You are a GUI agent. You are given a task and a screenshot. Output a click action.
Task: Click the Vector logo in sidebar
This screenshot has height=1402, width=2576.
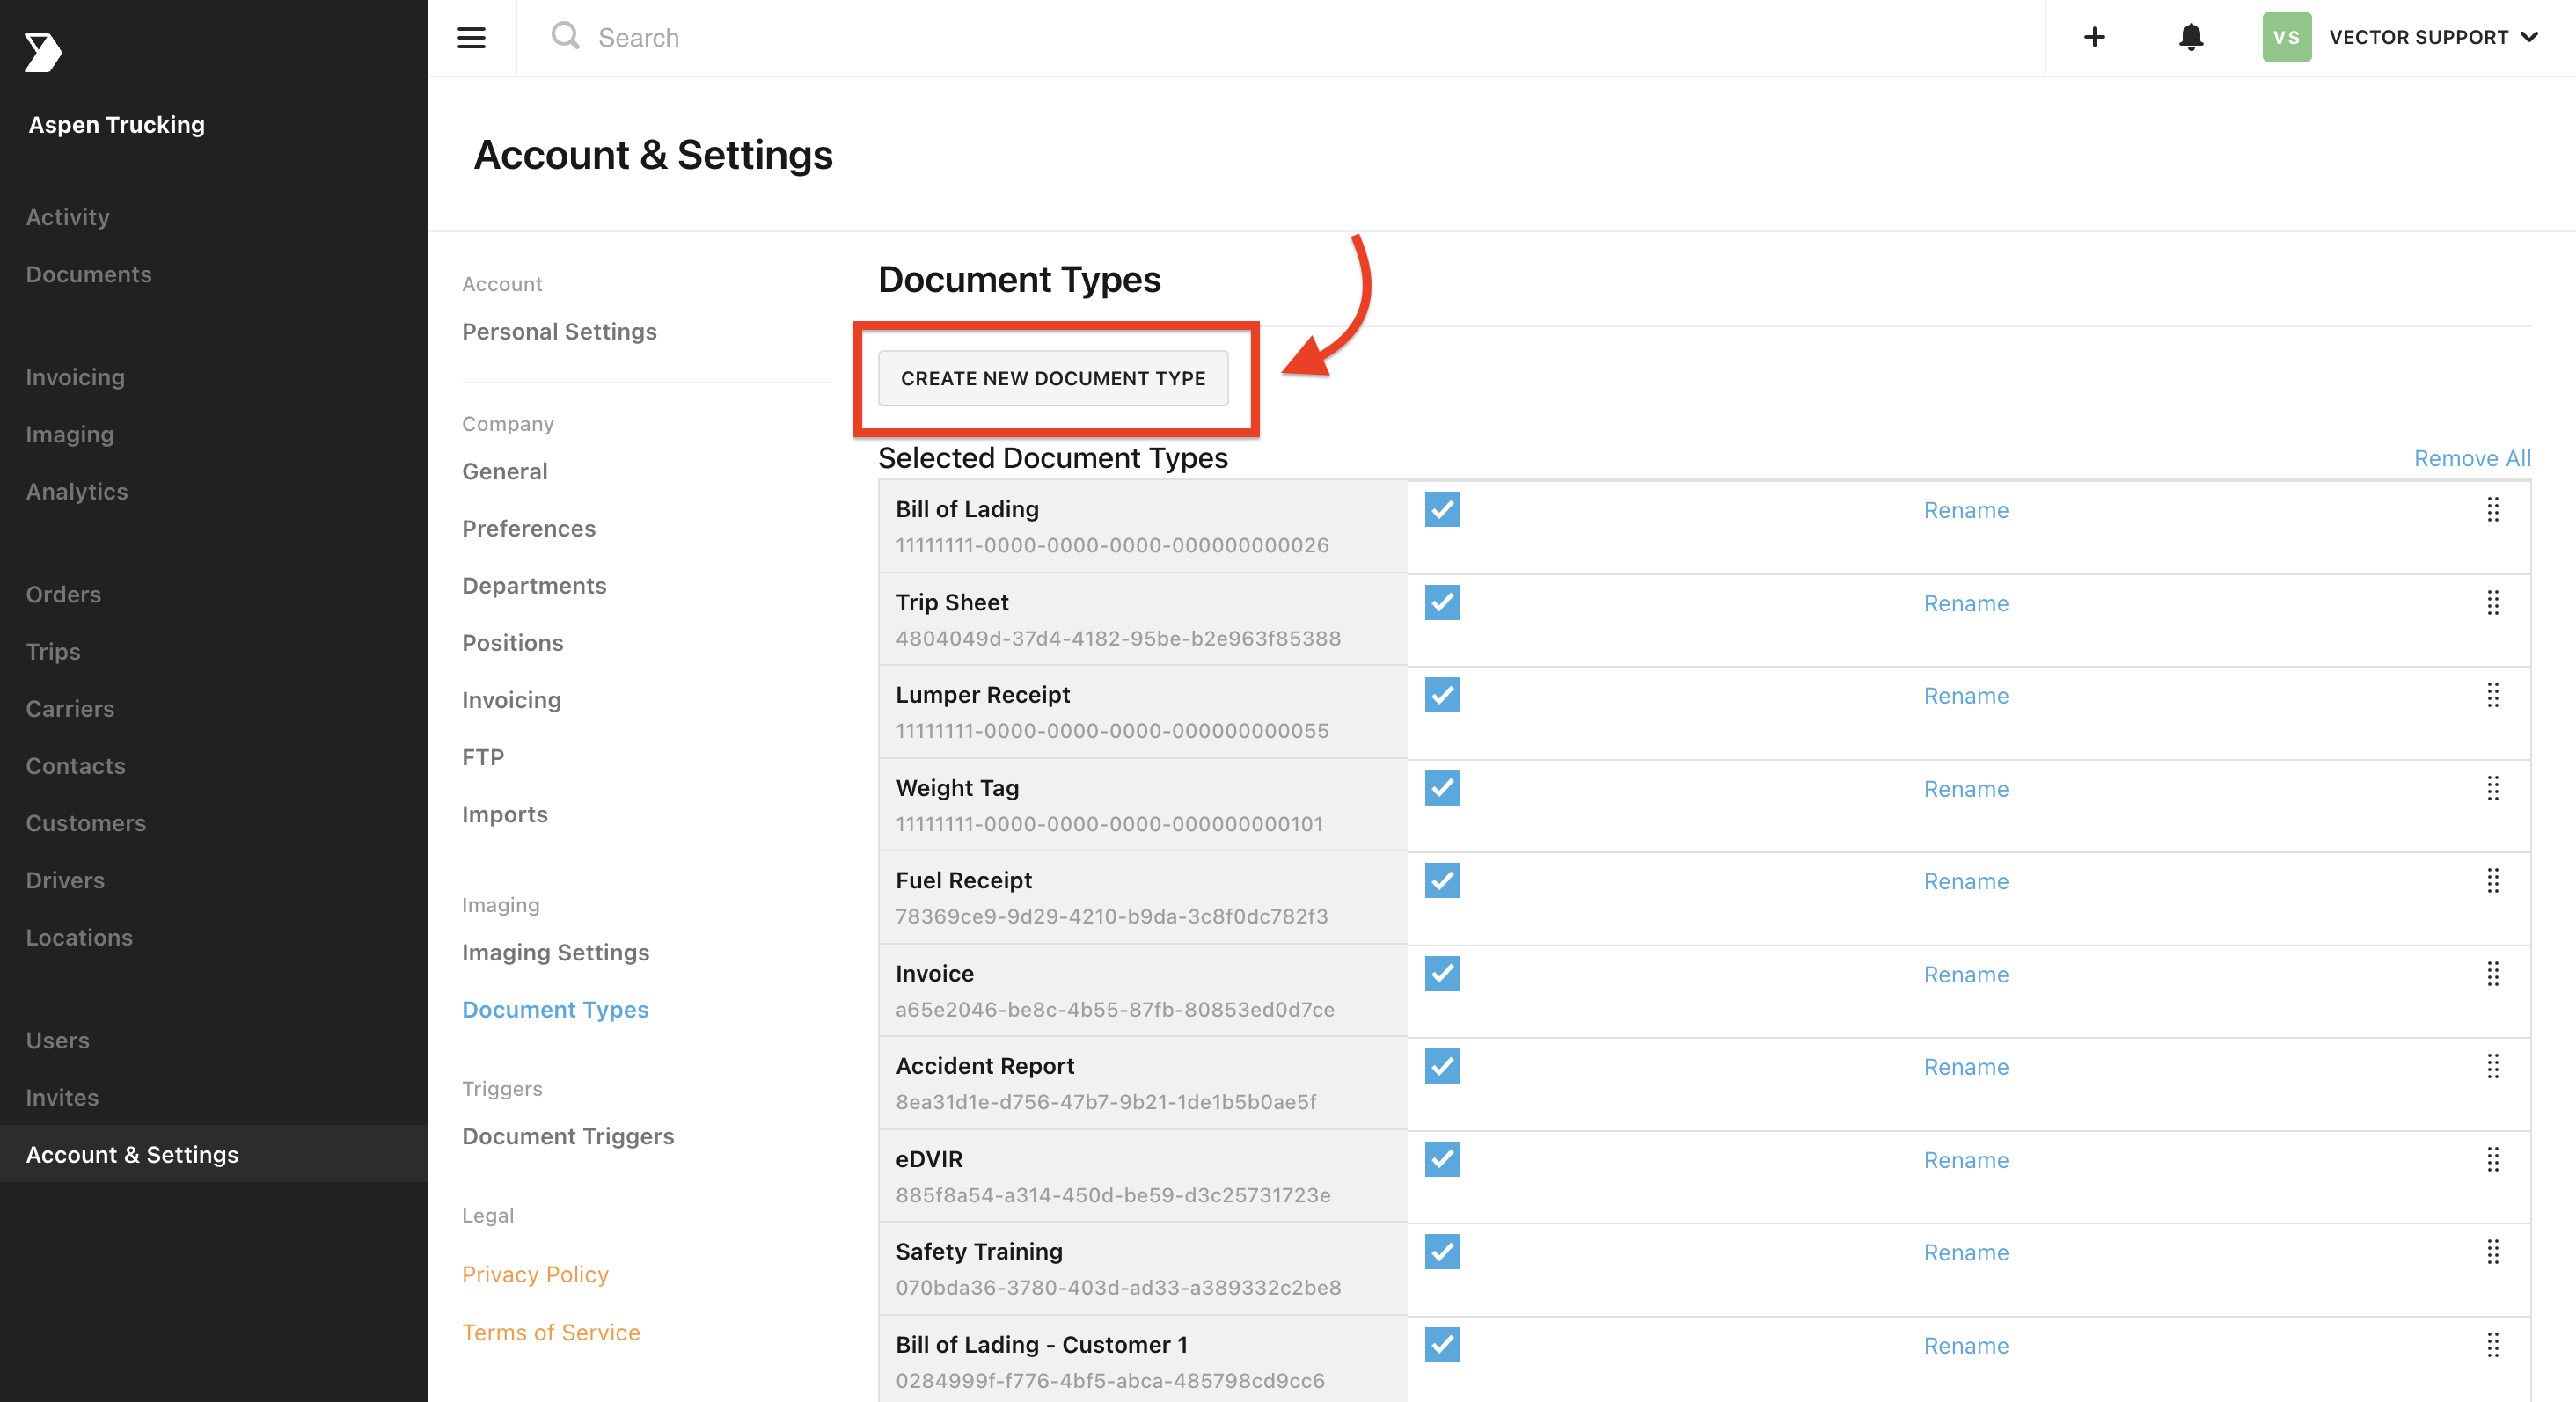point(42,52)
